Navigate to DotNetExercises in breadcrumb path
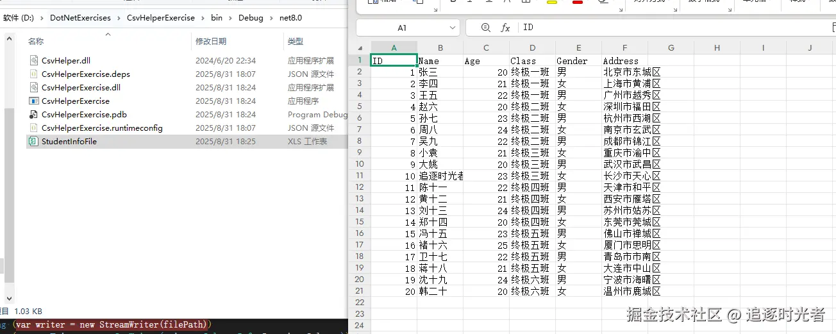The width and height of the screenshot is (836, 334). pyautogui.click(x=80, y=18)
